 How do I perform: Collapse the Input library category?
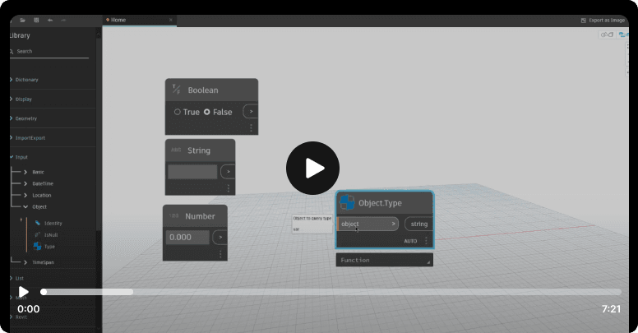tap(19, 157)
